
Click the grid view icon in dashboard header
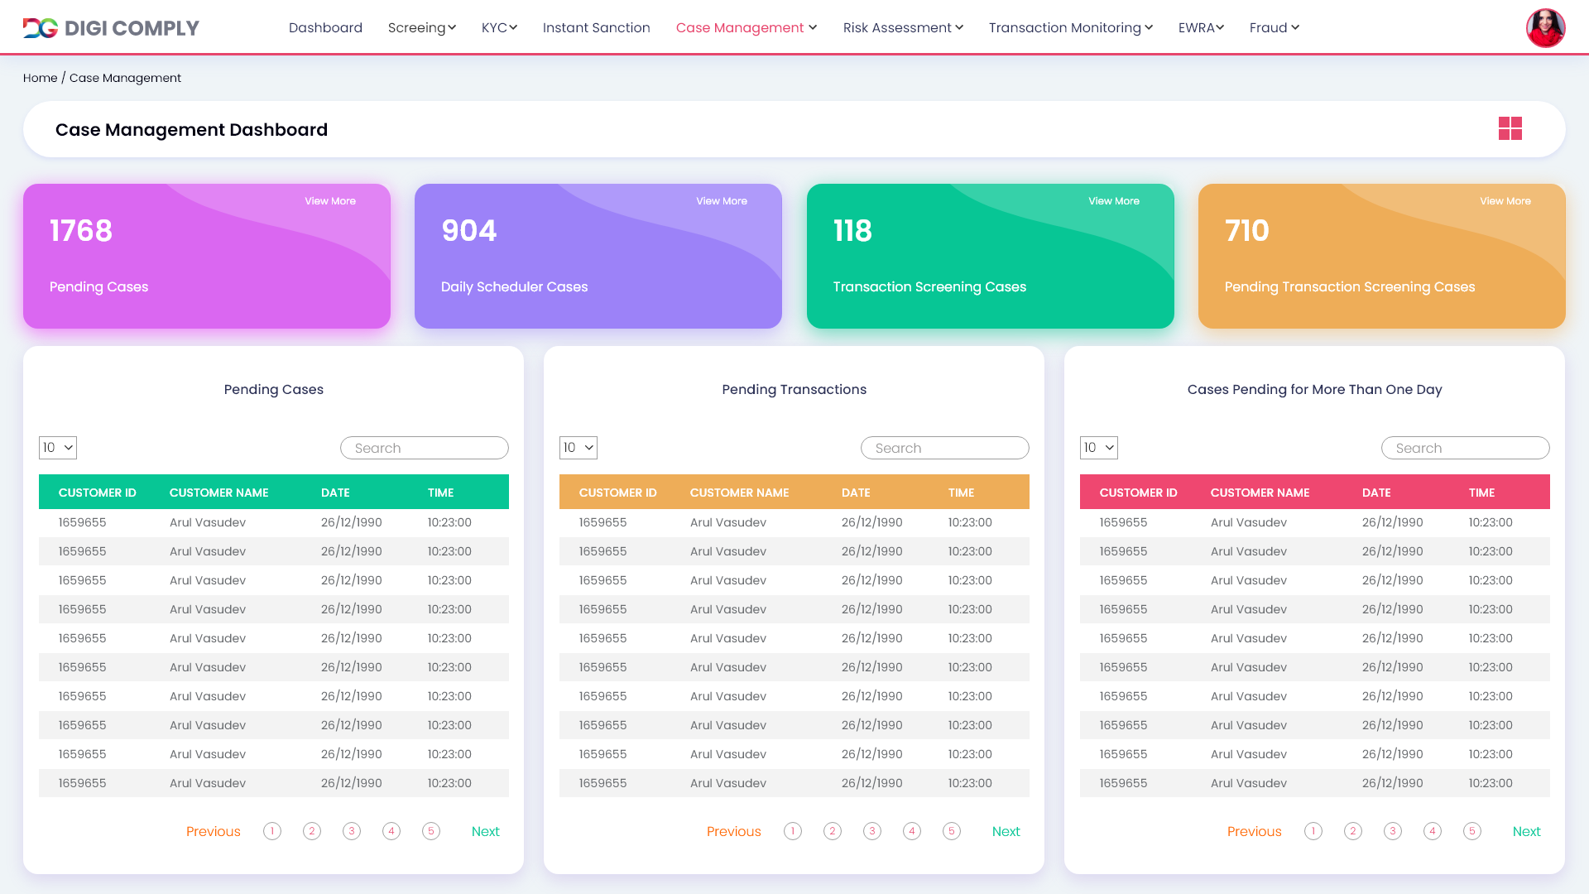pyautogui.click(x=1510, y=128)
